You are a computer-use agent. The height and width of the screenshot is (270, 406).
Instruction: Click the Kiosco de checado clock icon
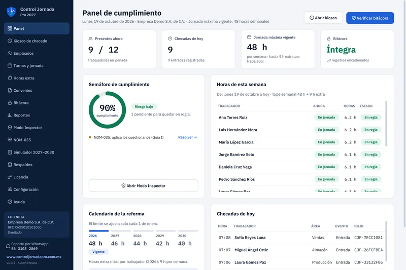pyautogui.click(x=10, y=41)
